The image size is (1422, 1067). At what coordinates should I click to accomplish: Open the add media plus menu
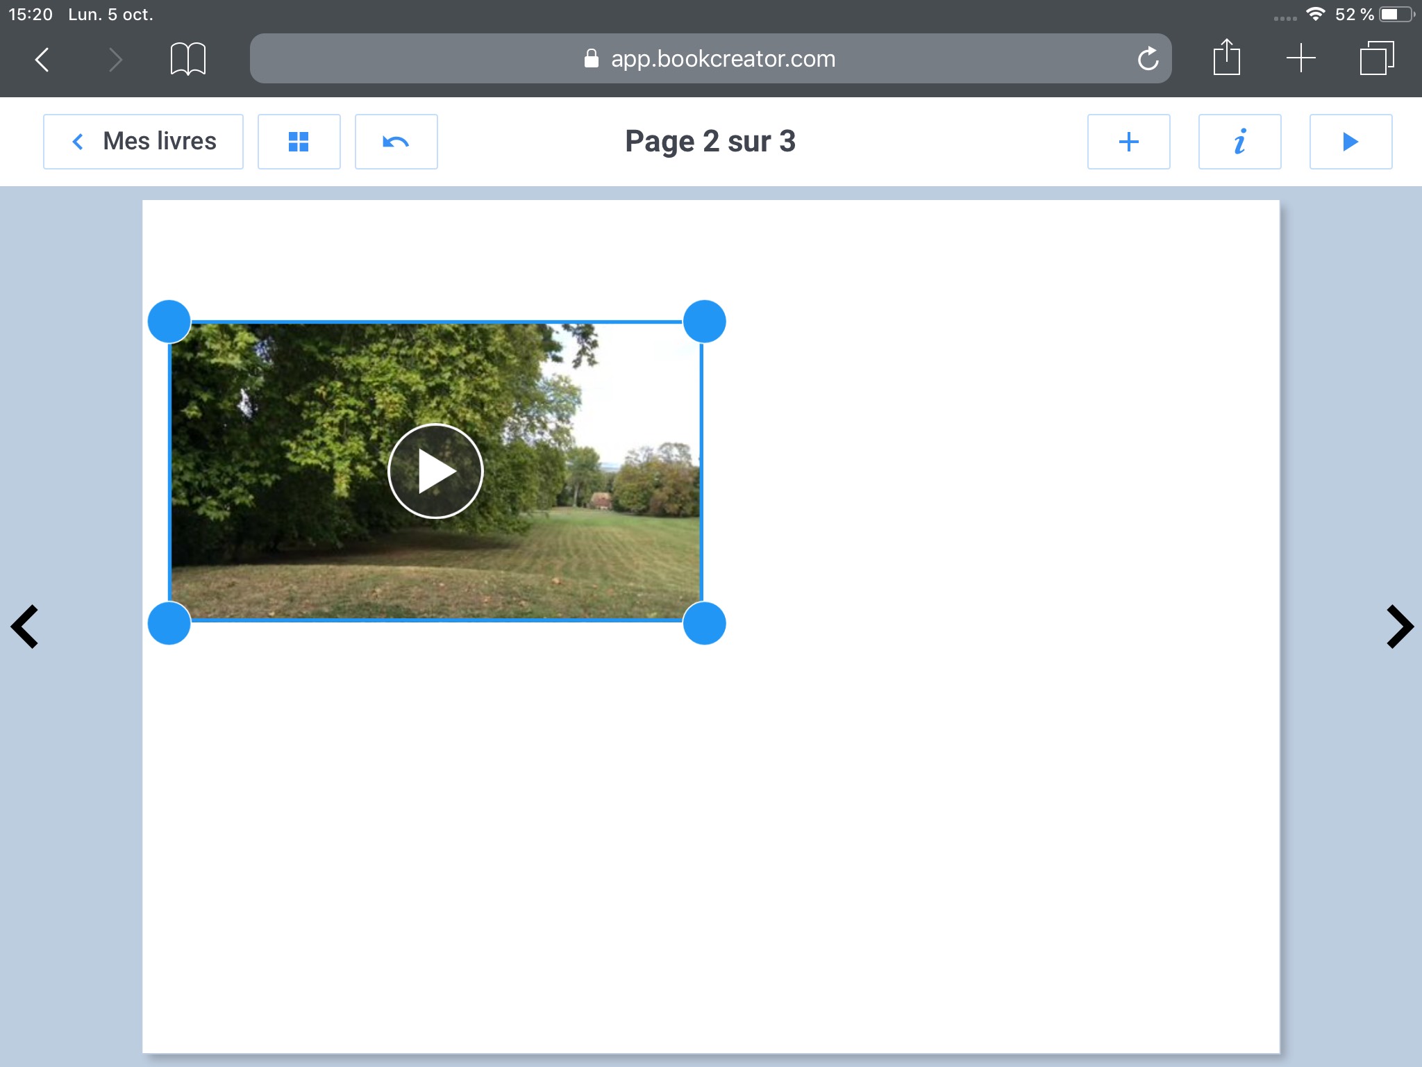point(1128,142)
